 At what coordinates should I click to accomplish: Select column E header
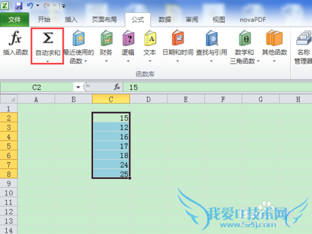(x=186, y=99)
